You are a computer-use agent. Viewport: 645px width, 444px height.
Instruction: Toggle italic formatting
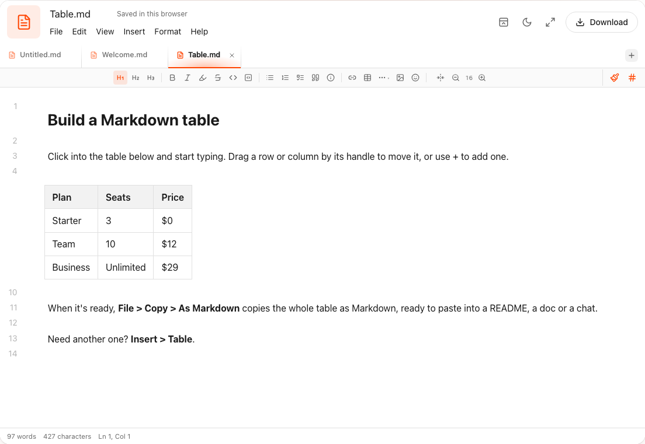188,78
